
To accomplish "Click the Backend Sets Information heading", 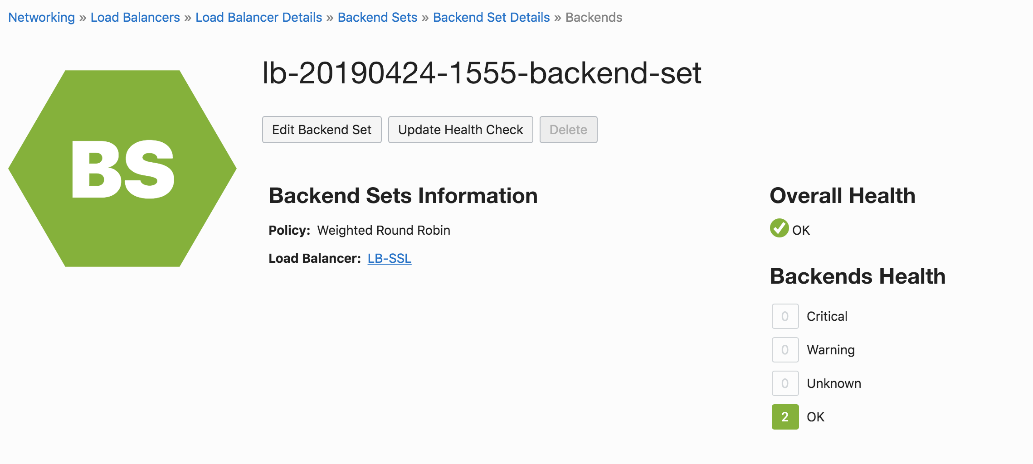I will (403, 196).
